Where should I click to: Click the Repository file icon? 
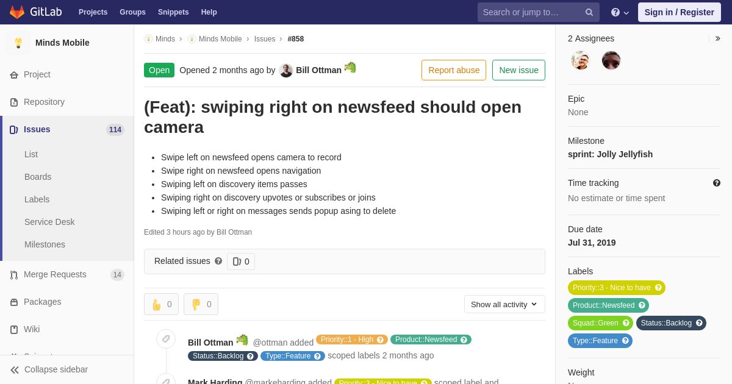click(14, 102)
